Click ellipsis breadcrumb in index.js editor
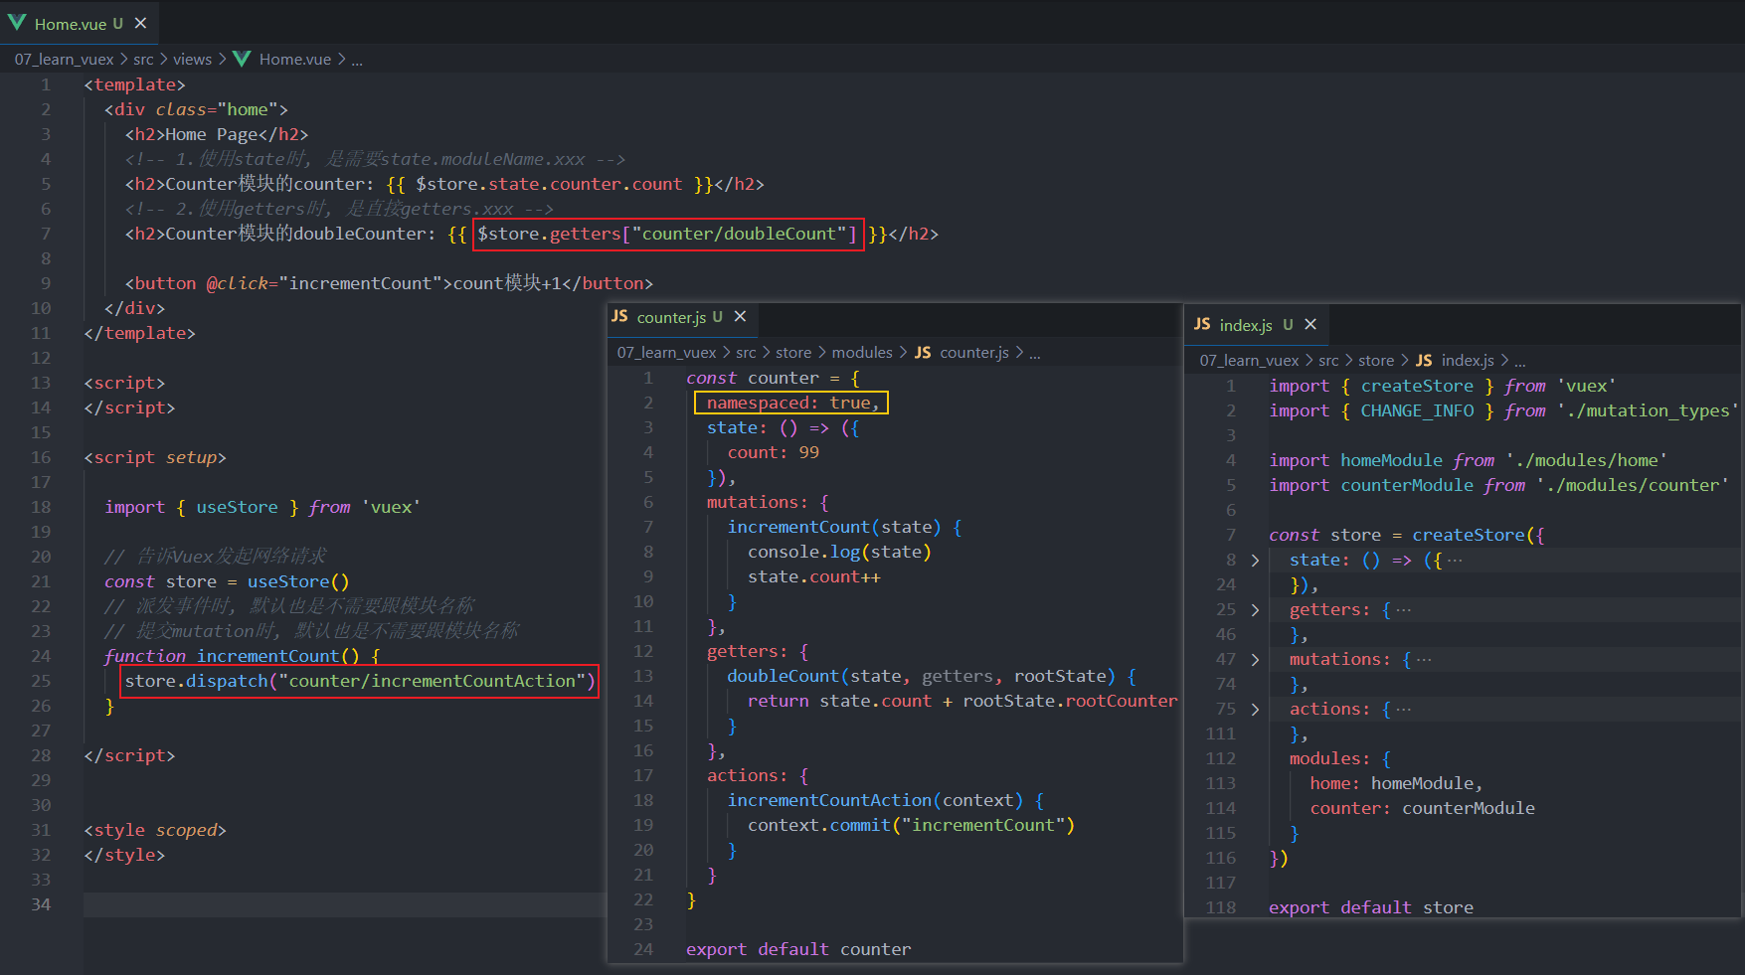This screenshot has width=1745, height=975. 1519,361
